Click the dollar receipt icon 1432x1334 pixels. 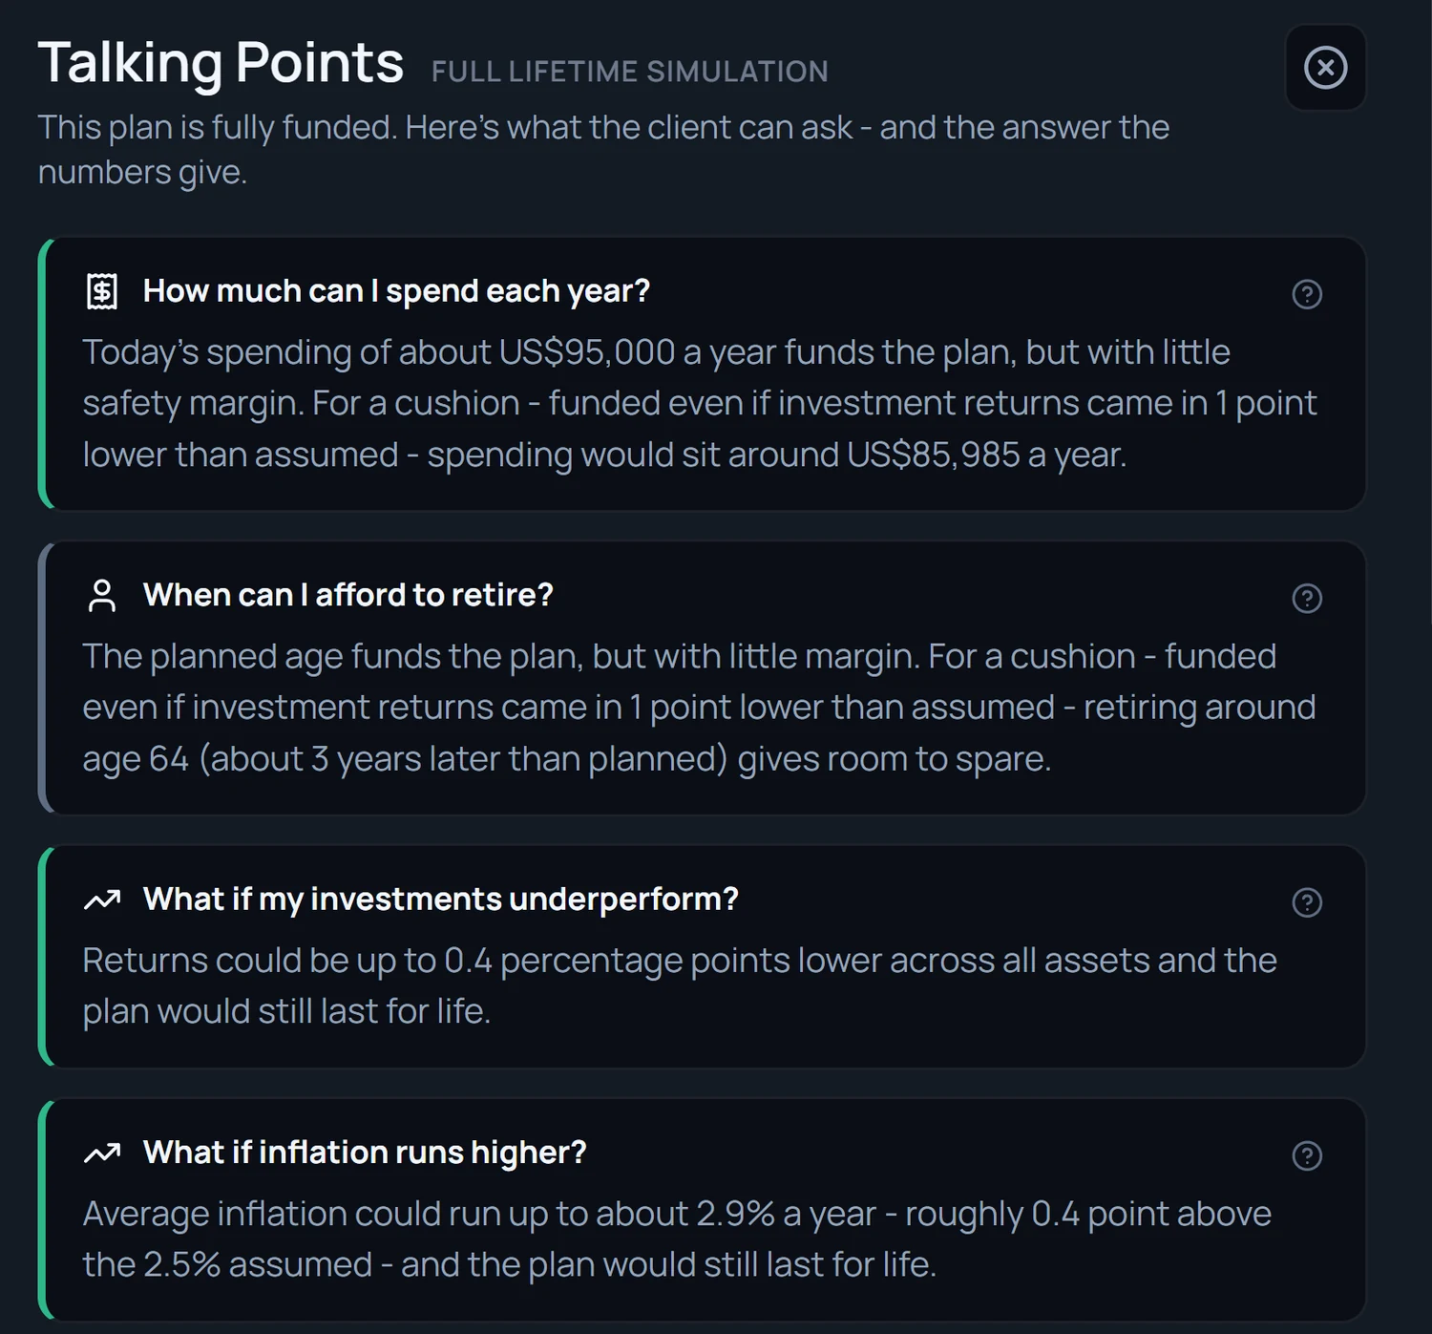tap(102, 291)
